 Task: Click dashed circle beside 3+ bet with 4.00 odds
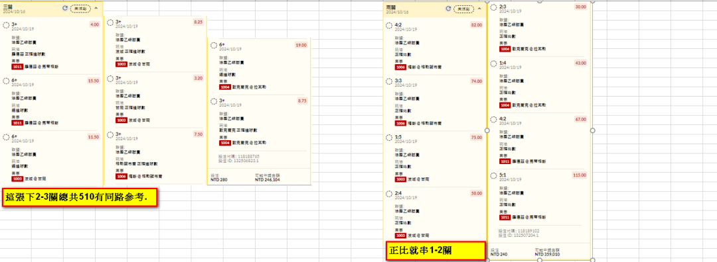pos(7,25)
